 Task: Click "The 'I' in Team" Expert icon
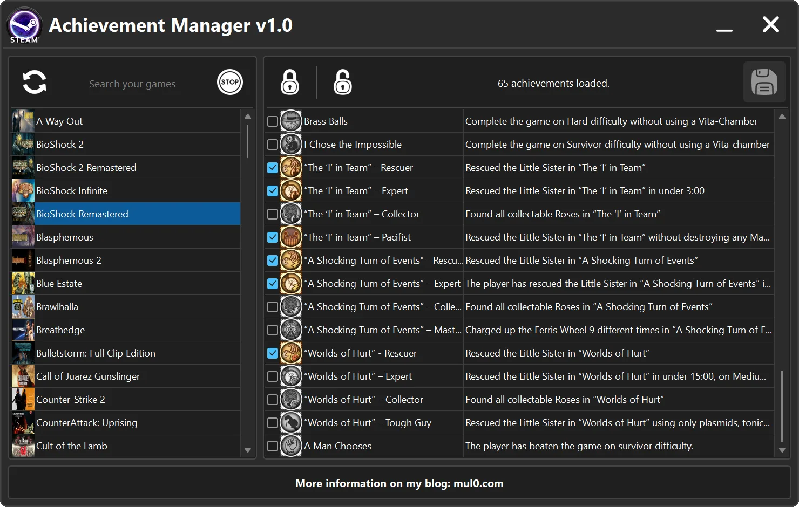291,191
